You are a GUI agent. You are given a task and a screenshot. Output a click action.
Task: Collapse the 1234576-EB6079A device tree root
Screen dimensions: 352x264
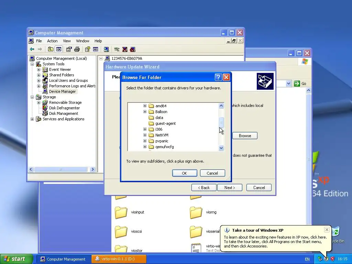click(101, 58)
